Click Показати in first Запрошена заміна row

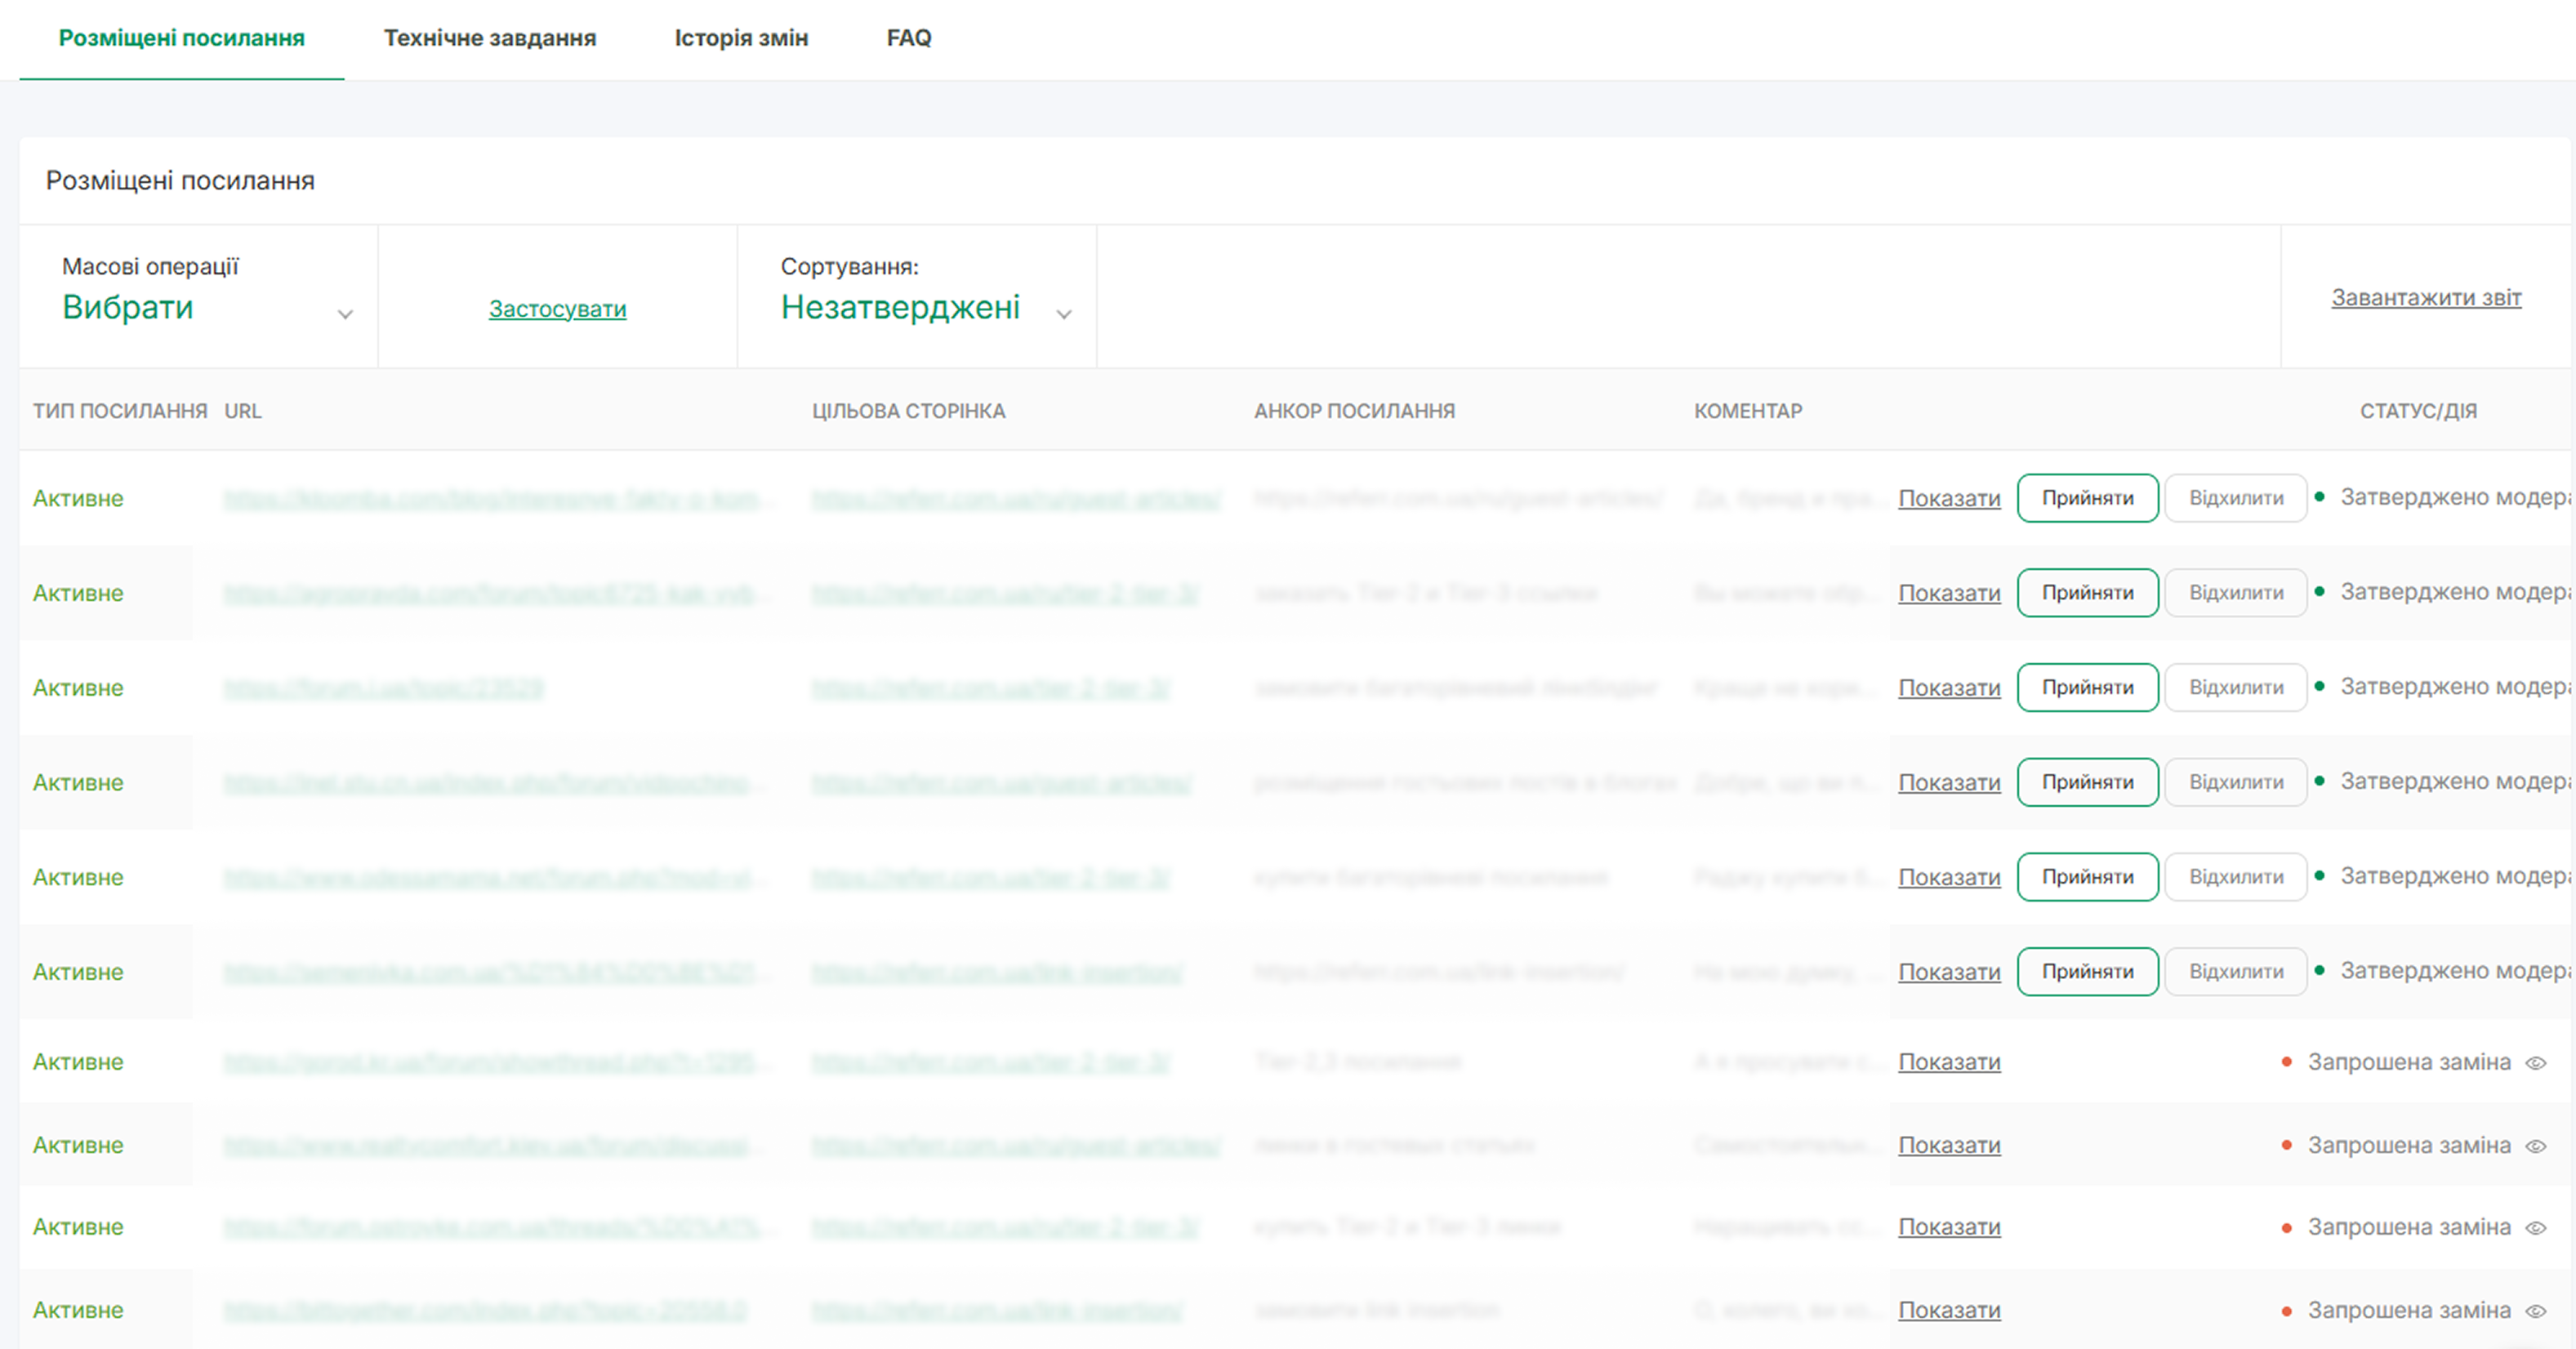click(1949, 1062)
